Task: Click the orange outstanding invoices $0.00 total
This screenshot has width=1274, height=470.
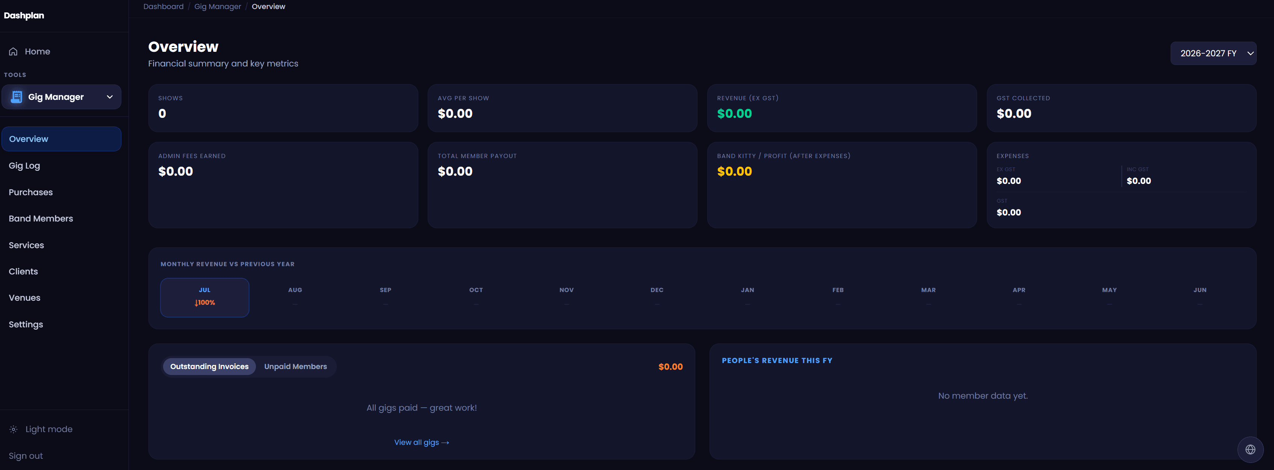Action: click(670, 367)
